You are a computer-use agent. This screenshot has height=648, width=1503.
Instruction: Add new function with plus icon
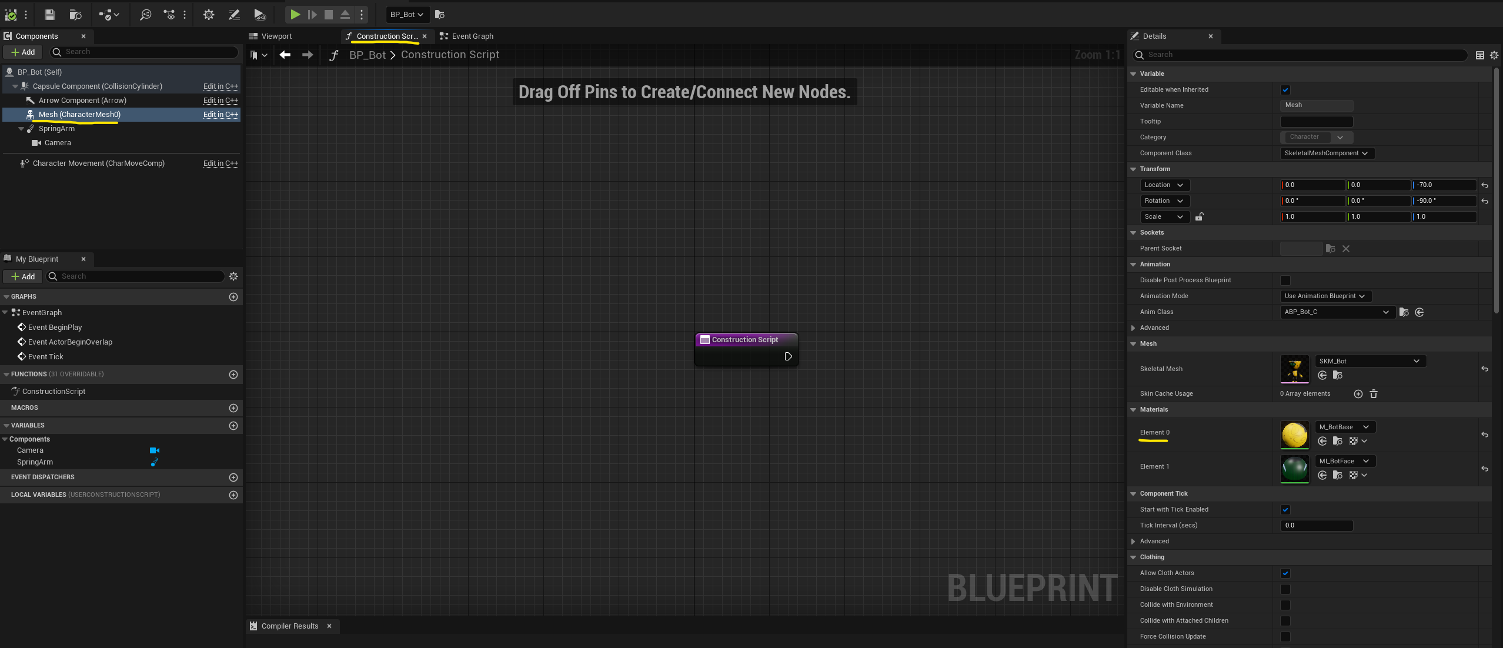pyautogui.click(x=233, y=375)
